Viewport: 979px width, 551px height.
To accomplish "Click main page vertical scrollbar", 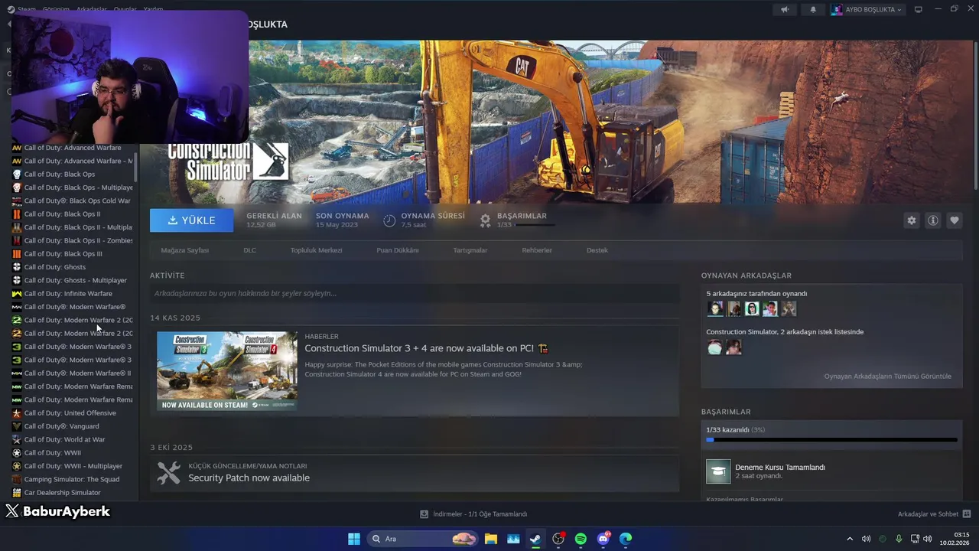I will coord(975,115).
